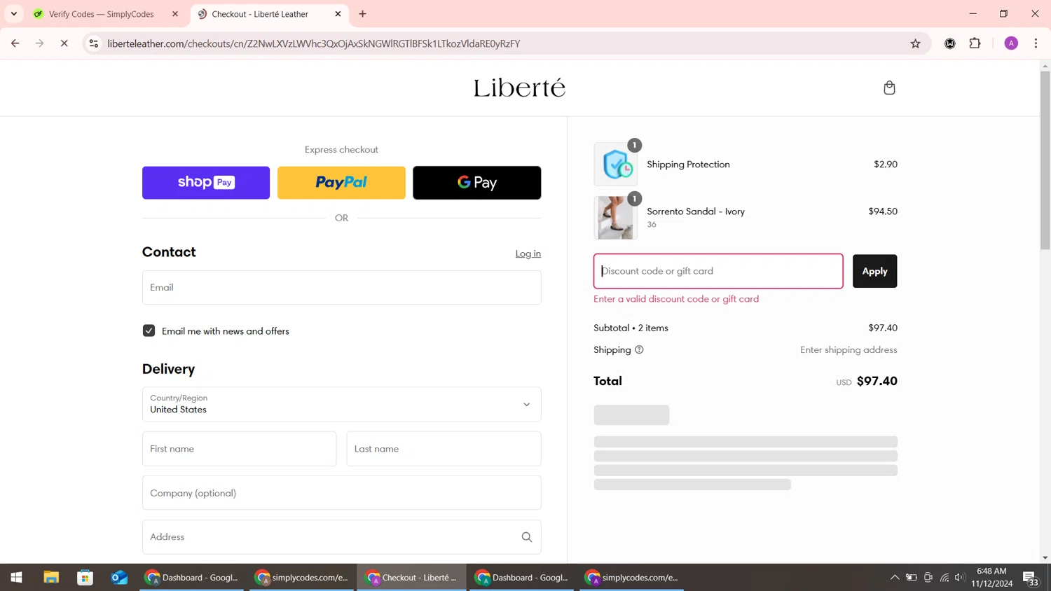Image resolution: width=1051 pixels, height=591 pixels.
Task: Open Microsoft Store from the taskbar
Action: click(x=85, y=578)
